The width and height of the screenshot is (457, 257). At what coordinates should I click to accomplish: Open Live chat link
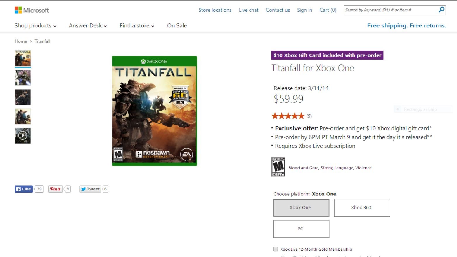click(x=249, y=10)
